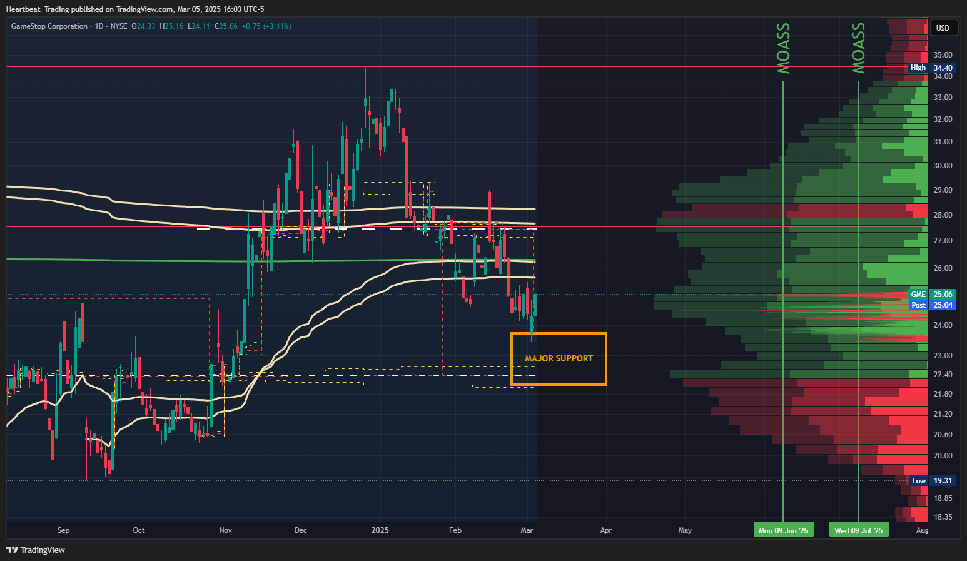The width and height of the screenshot is (967, 561).
Task: Click the 33.00 price axis label
Action: coord(943,98)
